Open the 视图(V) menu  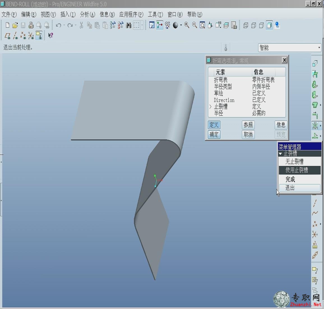(x=48, y=15)
